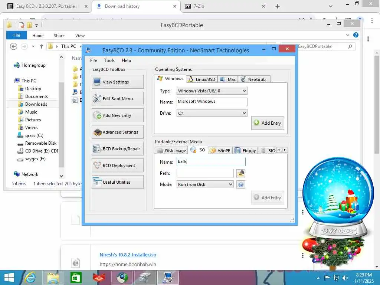The height and width of the screenshot is (285, 380).
Task: Click search icon in EasyBCDPortable search box
Action: coord(350,46)
